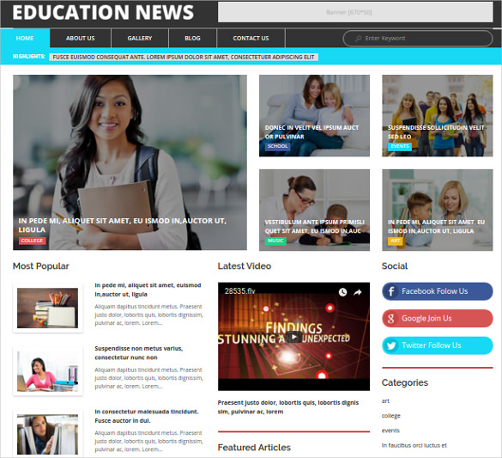Click the Events category tag
Screen dimensions: 502x458
click(400, 146)
